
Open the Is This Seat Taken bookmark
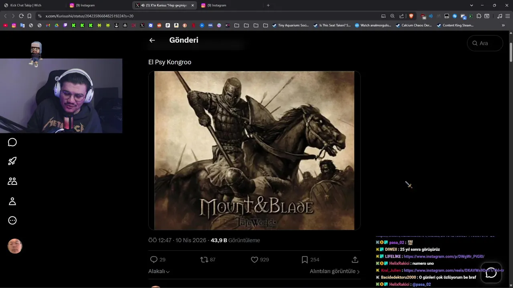[x=332, y=25]
